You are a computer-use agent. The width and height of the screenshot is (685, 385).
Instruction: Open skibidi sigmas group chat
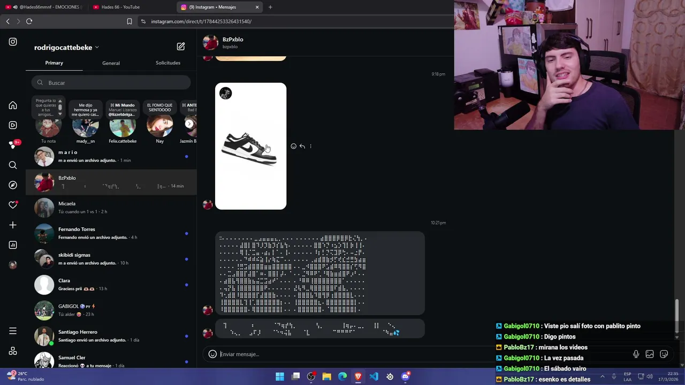111,259
